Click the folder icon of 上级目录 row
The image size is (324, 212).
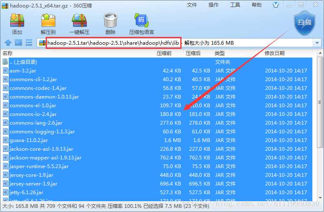click(x=5, y=62)
